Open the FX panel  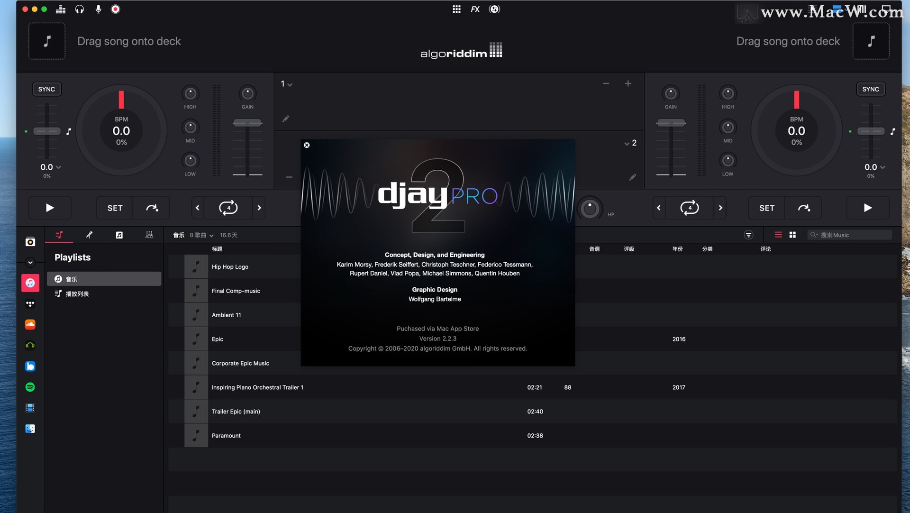[475, 9]
